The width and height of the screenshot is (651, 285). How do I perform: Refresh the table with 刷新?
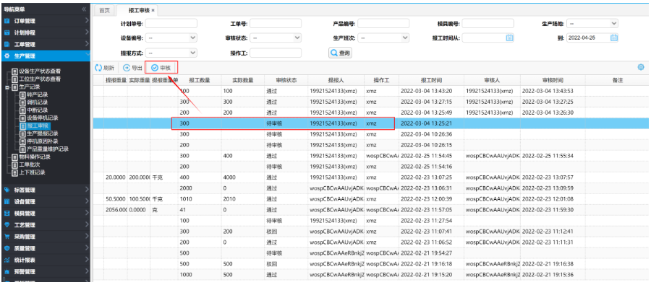click(x=105, y=68)
